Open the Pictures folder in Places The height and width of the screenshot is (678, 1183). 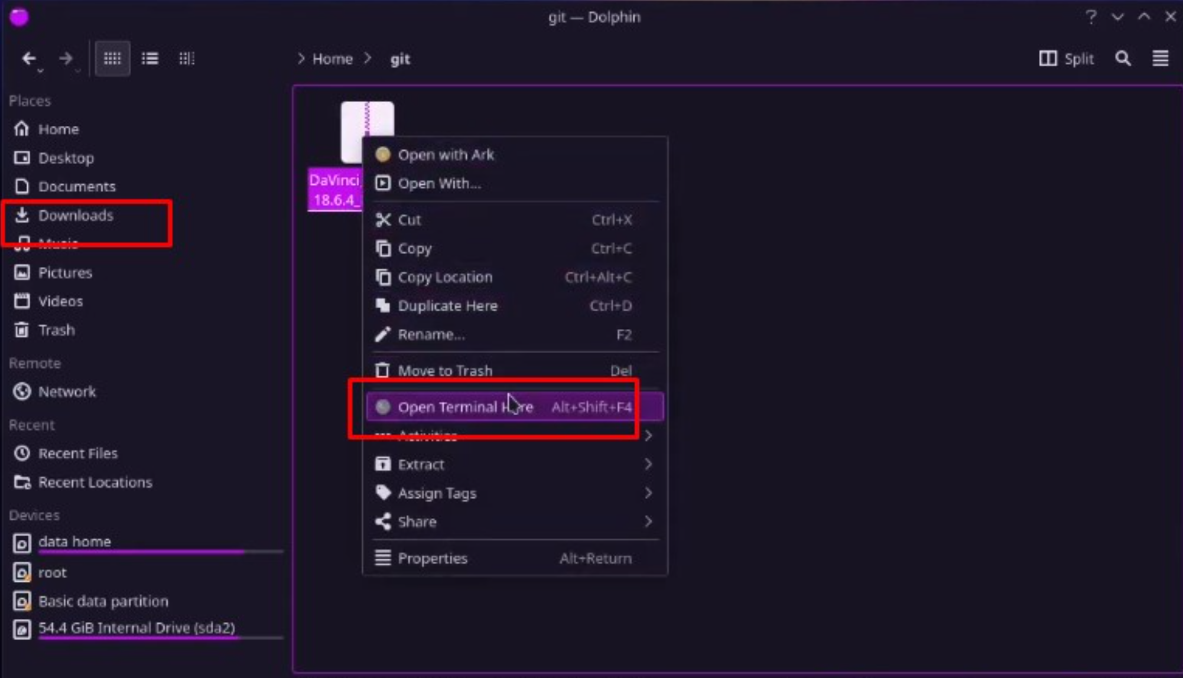click(x=65, y=272)
